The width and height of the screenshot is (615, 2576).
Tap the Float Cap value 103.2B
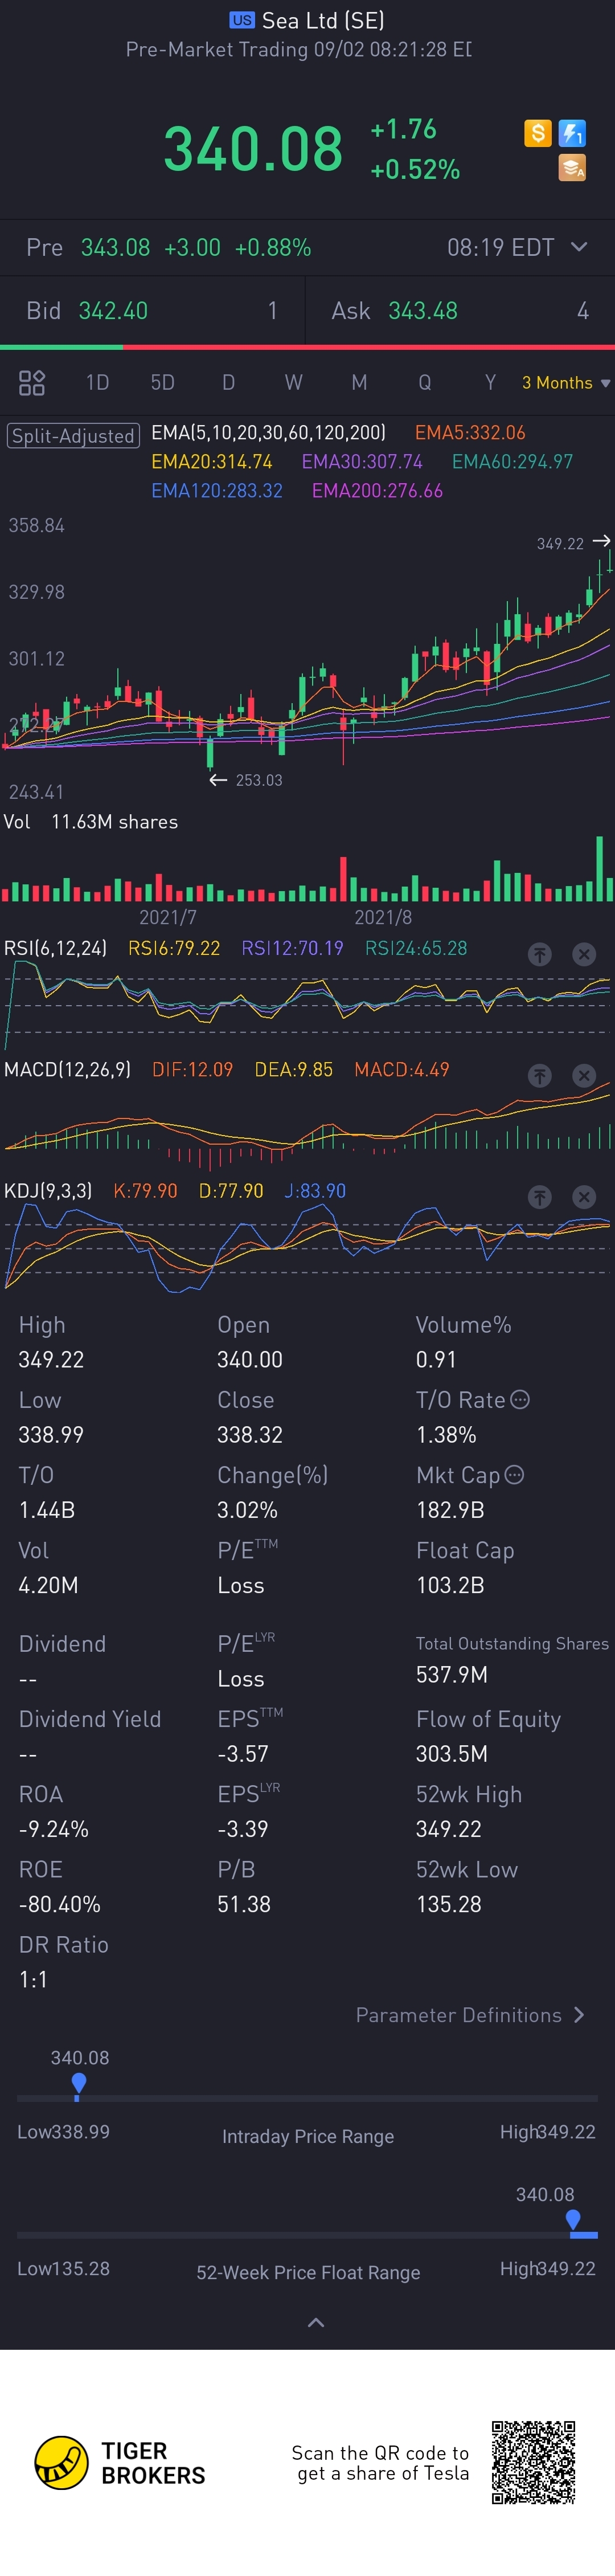click(450, 1585)
